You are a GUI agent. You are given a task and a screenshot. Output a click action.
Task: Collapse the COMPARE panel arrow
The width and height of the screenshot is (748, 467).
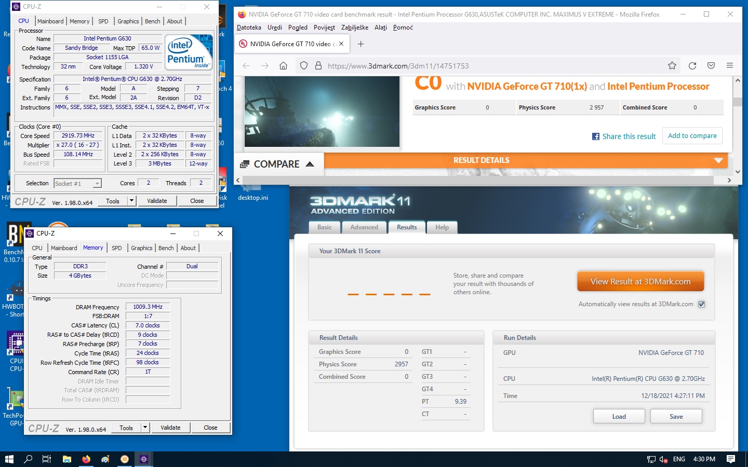310,164
